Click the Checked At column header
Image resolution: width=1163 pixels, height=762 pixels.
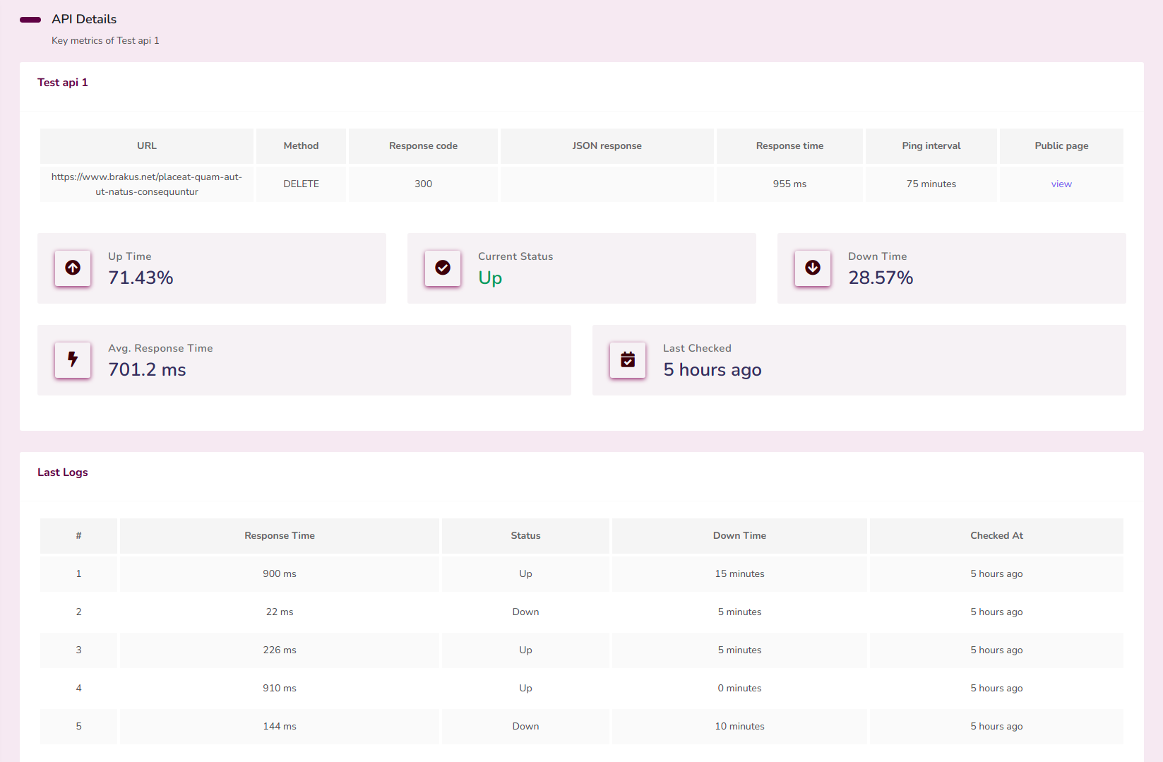click(x=996, y=536)
